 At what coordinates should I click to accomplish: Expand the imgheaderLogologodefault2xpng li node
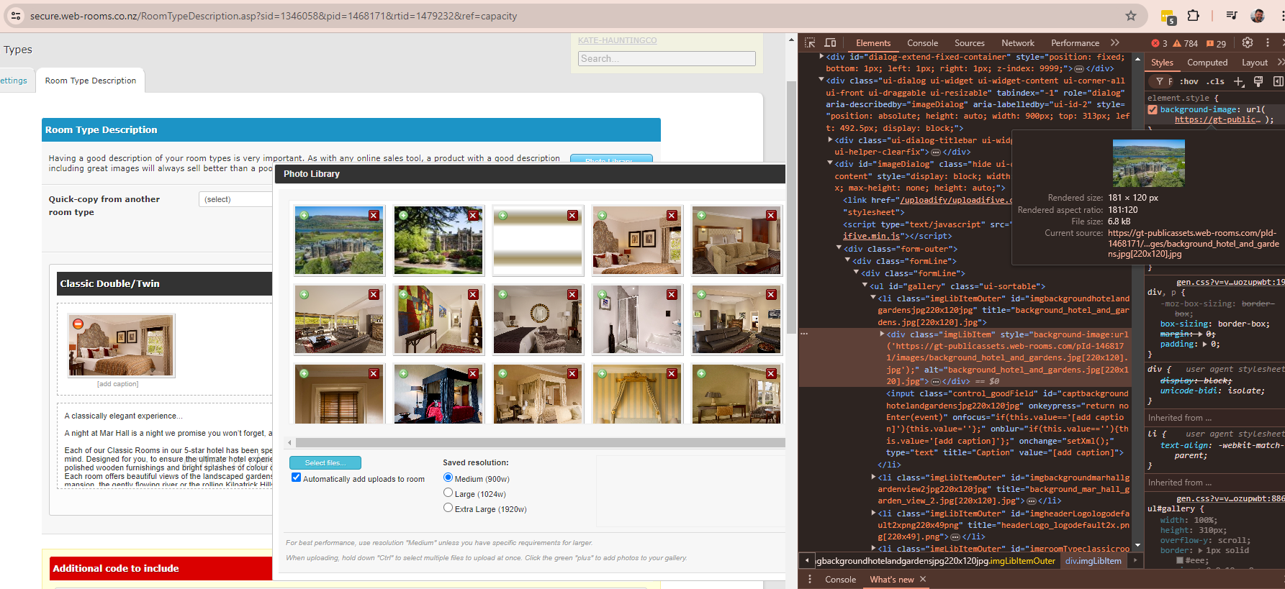click(x=873, y=513)
